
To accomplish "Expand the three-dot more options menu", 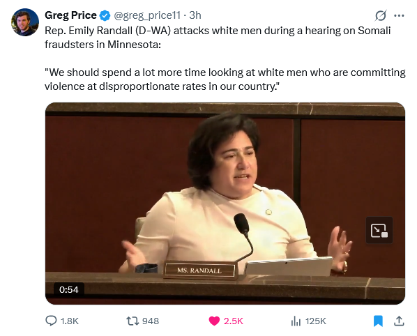I will click(x=399, y=15).
